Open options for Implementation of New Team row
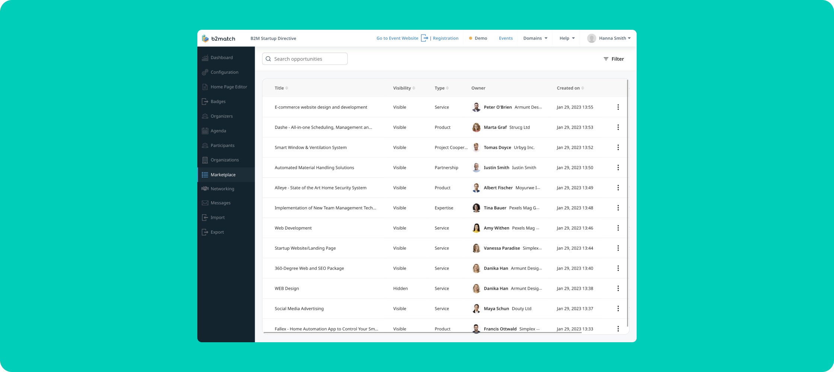Viewport: 834px width, 372px height. pyautogui.click(x=618, y=208)
